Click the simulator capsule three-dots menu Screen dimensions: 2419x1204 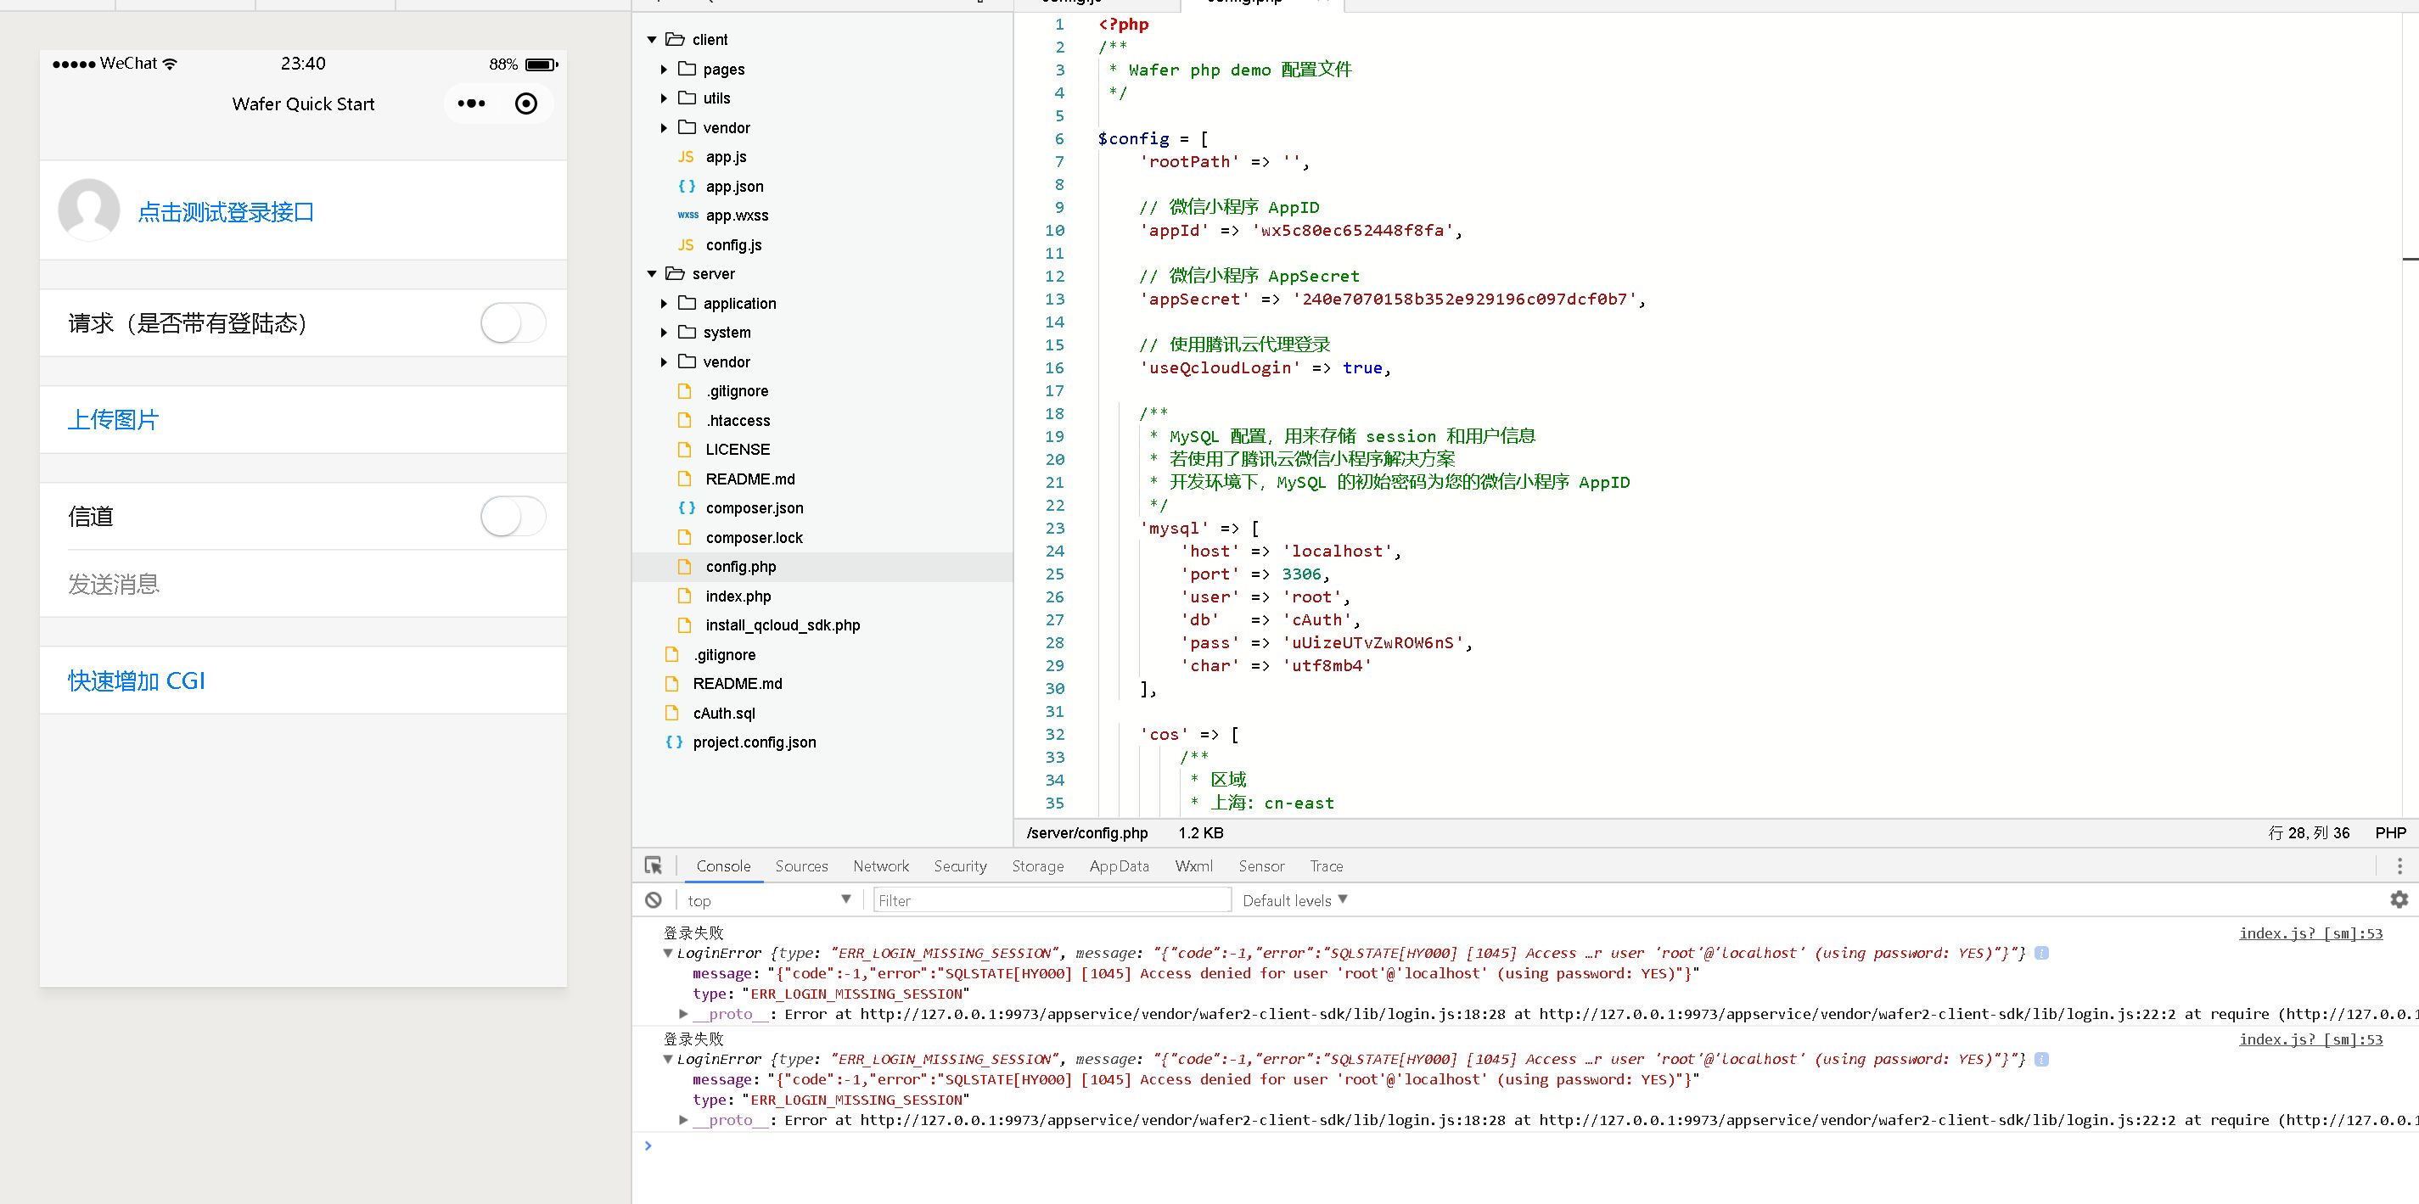(x=471, y=104)
